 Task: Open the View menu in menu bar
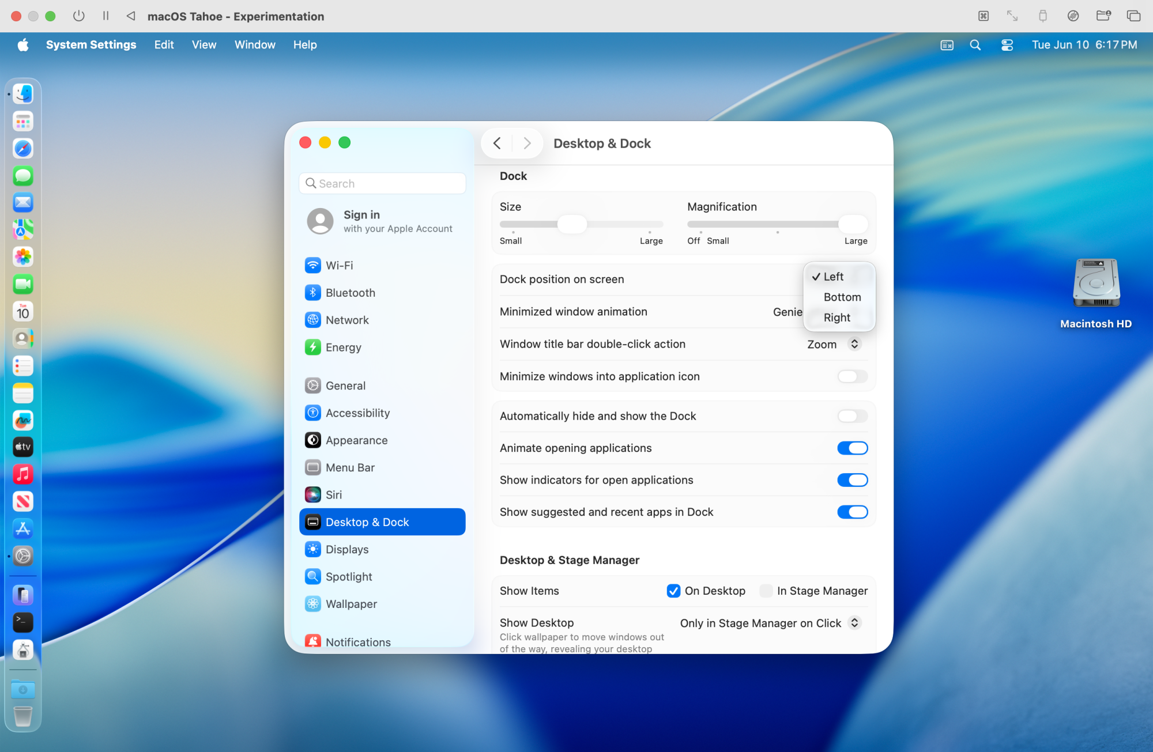tap(204, 45)
